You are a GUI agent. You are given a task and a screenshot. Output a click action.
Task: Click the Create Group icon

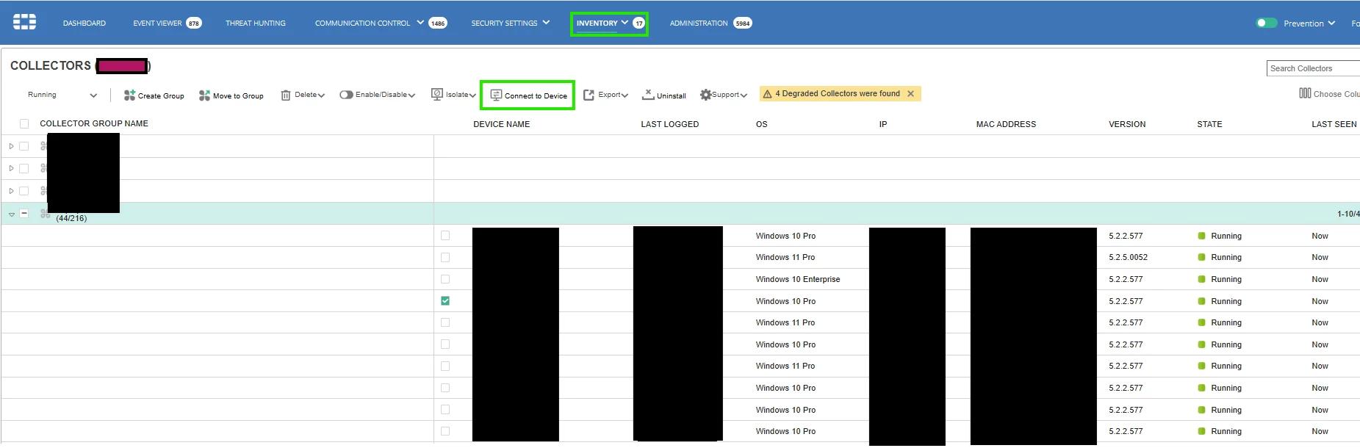click(x=129, y=95)
